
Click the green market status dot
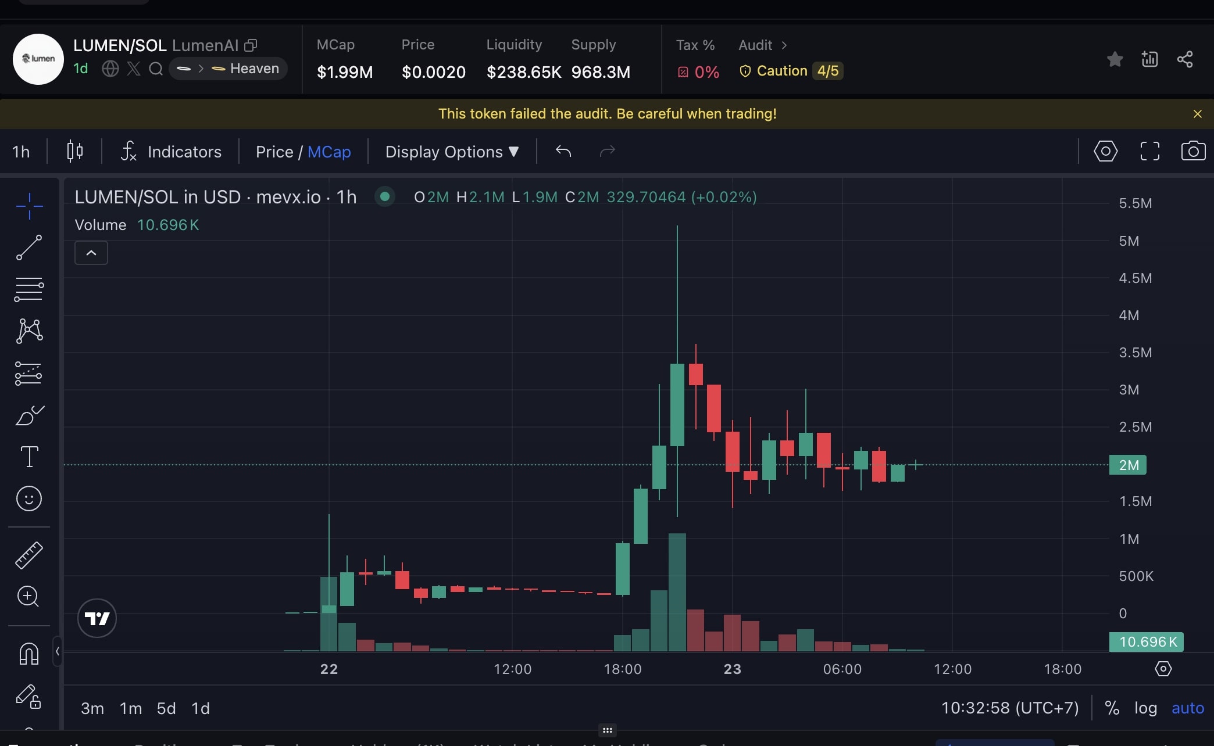pos(384,196)
